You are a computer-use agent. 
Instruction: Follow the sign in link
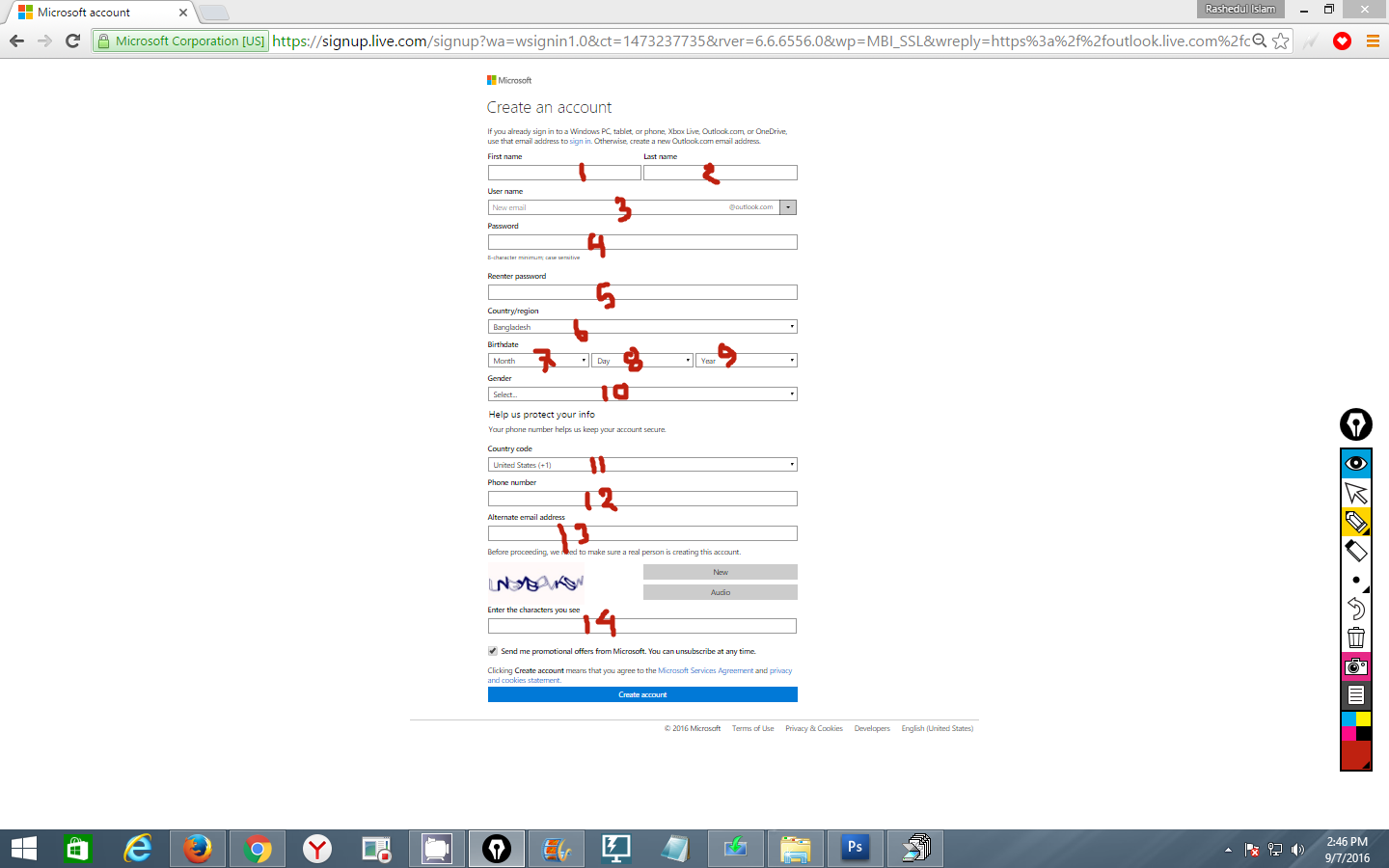pyautogui.click(x=580, y=142)
